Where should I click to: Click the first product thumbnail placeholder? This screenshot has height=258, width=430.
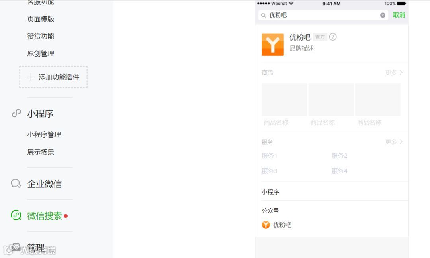pyautogui.click(x=284, y=99)
